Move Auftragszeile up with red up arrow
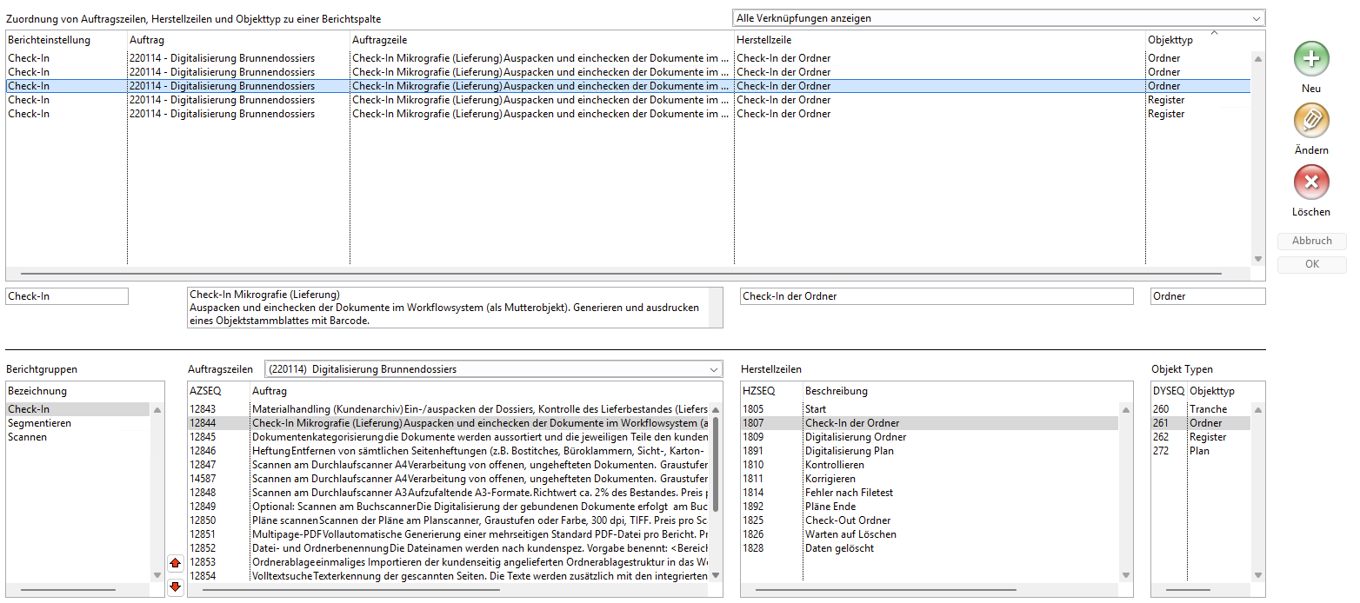Image resolution: width=1360 pixels, height=603 pixels. pyautogui.click(x=175, y=563)
